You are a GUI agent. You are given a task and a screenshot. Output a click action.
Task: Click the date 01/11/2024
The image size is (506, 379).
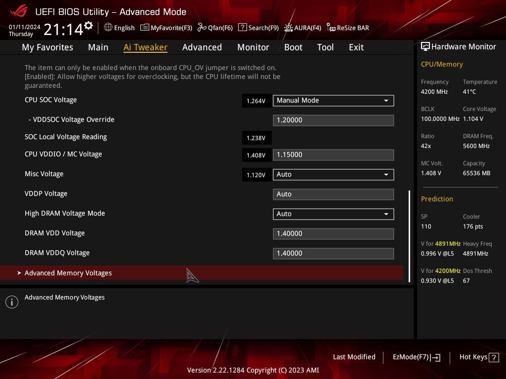coord(25,27)
